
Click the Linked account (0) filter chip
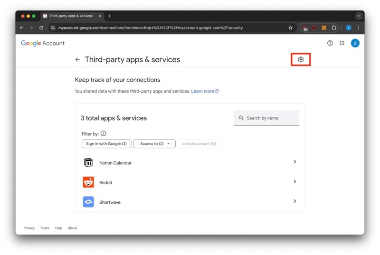tap(199, 143)
